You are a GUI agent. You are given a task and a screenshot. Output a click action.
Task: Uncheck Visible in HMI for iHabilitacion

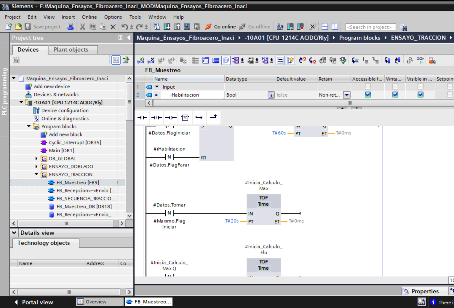420,95
